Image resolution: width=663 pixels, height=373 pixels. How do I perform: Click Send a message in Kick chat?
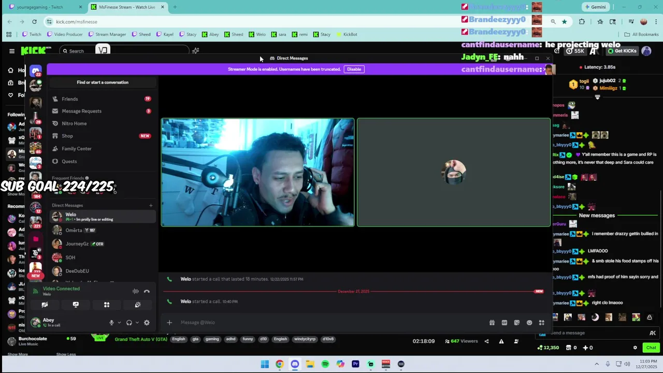click(598, 333)
